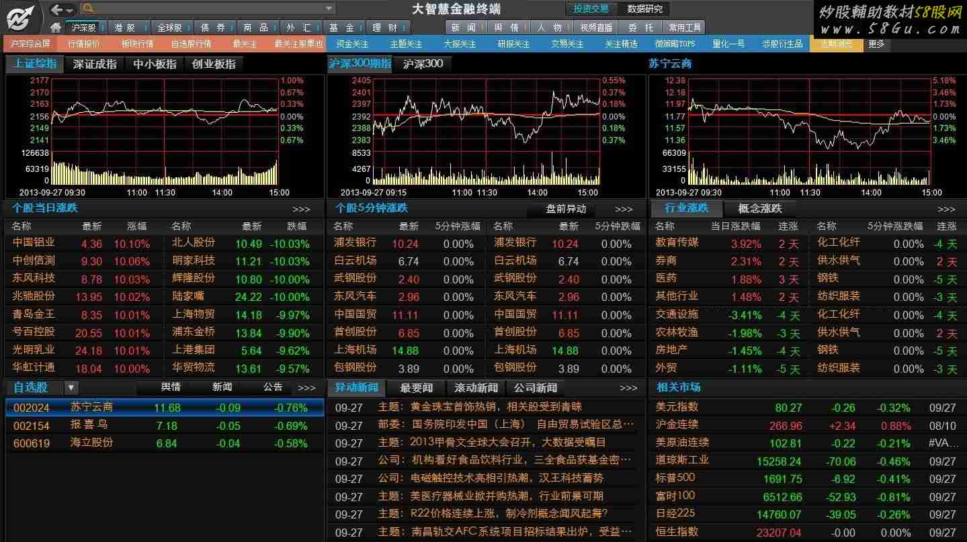Image resolution: width=967 pixels, height=542 pixels.
Task: Click 北人股份 in daily losers
Action: 193,242
